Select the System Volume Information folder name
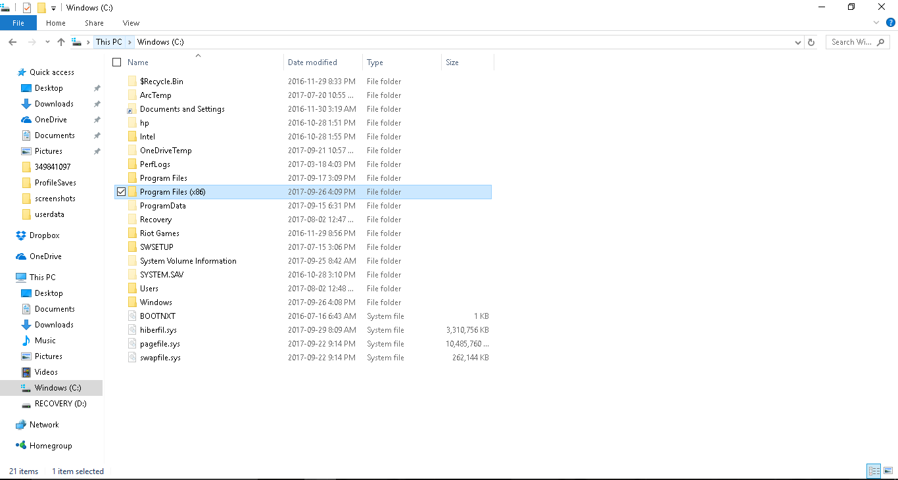The image size is (898, 480). click(188, 261)
